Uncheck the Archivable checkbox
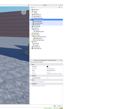Image resolution: width=130 pixels, height=109 pixels. [47, 67]
